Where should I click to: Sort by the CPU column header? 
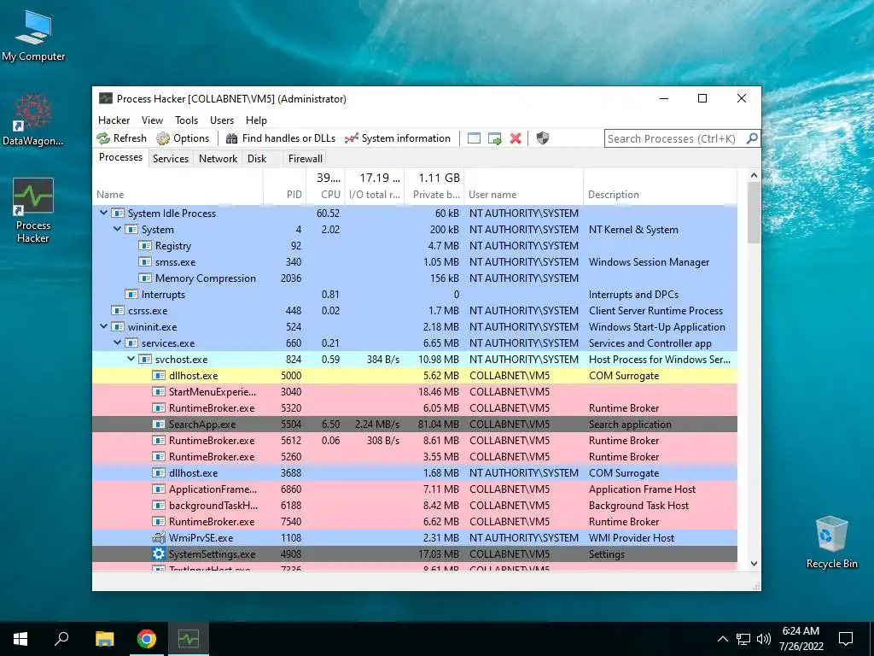pyautogui.click(x=325, y=187)
